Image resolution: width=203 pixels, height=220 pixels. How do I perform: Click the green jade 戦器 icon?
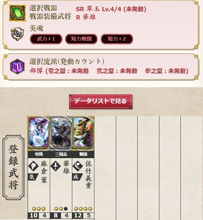click(17, 13)
